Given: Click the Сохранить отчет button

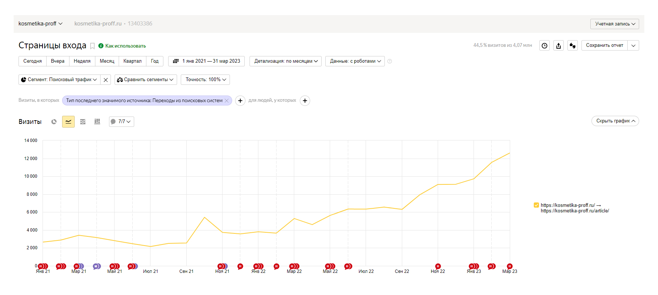Looking at the screenshot, I should coord(604,45).
